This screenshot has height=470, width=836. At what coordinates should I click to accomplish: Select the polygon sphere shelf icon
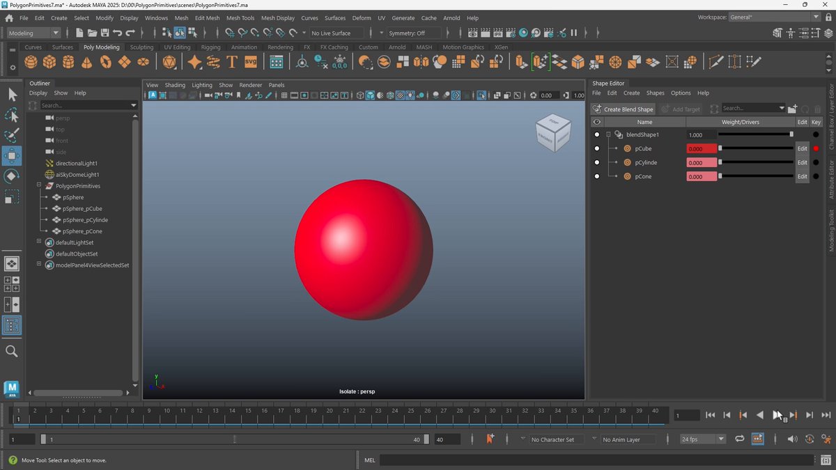point(31,62)
